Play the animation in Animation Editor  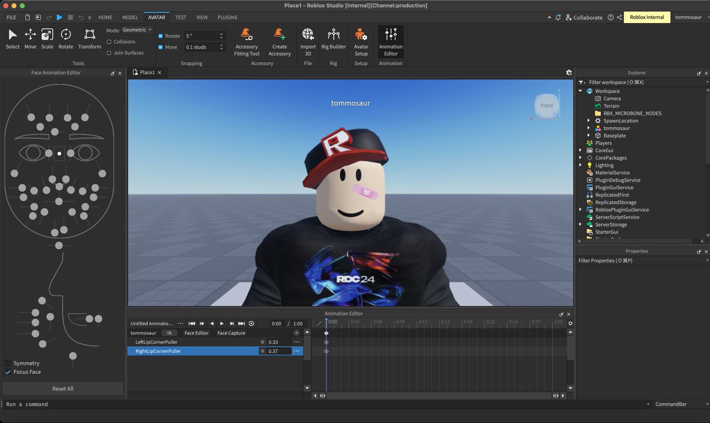(x=222, y=324)
